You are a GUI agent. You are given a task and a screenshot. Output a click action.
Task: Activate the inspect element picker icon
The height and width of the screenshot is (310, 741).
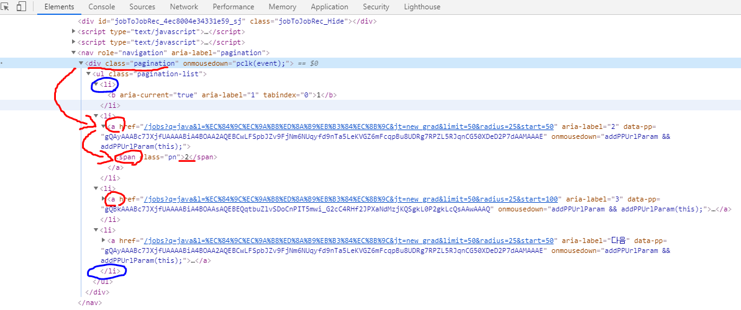(5, 7)
